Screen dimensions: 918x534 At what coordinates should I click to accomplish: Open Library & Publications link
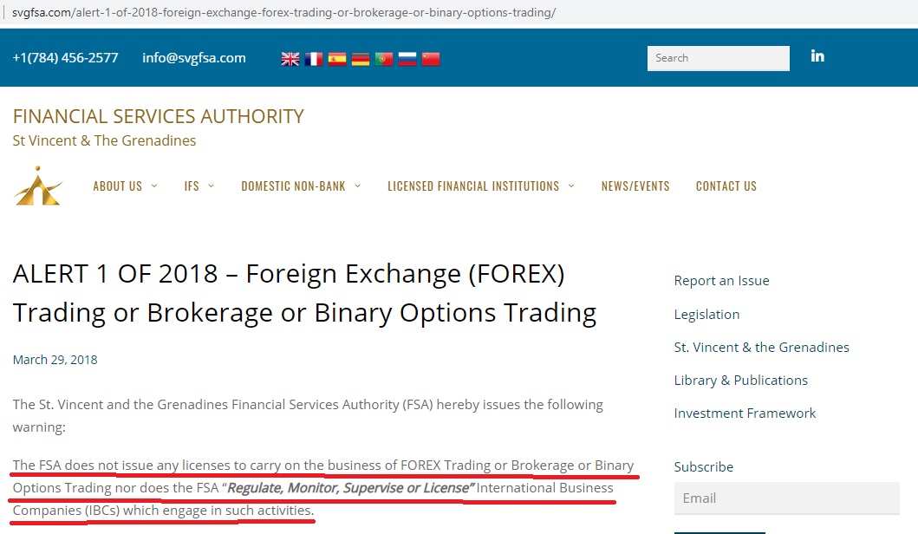(x=740, y=381)
